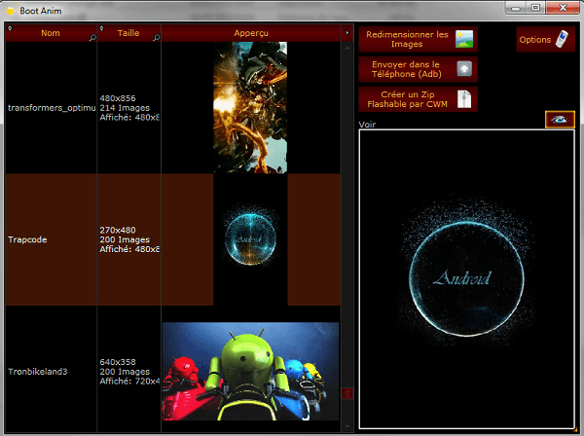This screenshot has height=436, width=584.
Task: Open the Taille column filter arrow
Action: [x=102, y=29]
